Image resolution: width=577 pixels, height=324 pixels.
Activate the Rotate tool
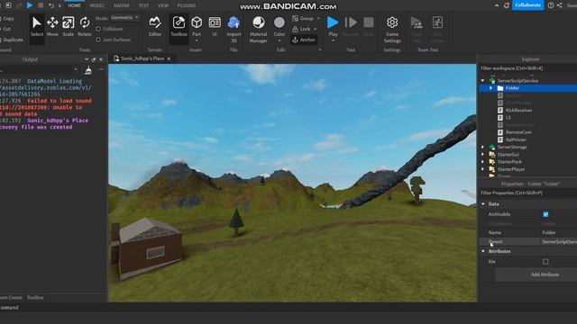tap(84, 27)
